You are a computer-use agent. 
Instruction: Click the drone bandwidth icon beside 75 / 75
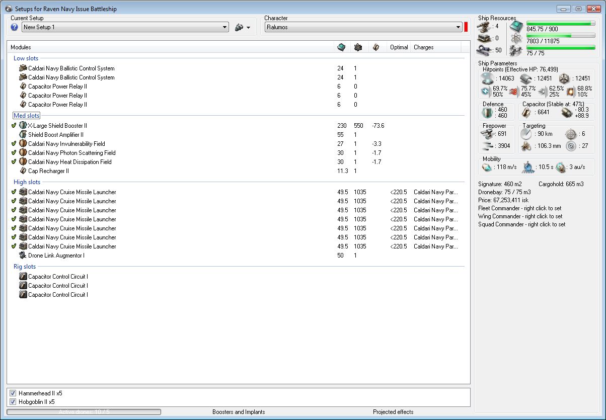pos(516,50)
